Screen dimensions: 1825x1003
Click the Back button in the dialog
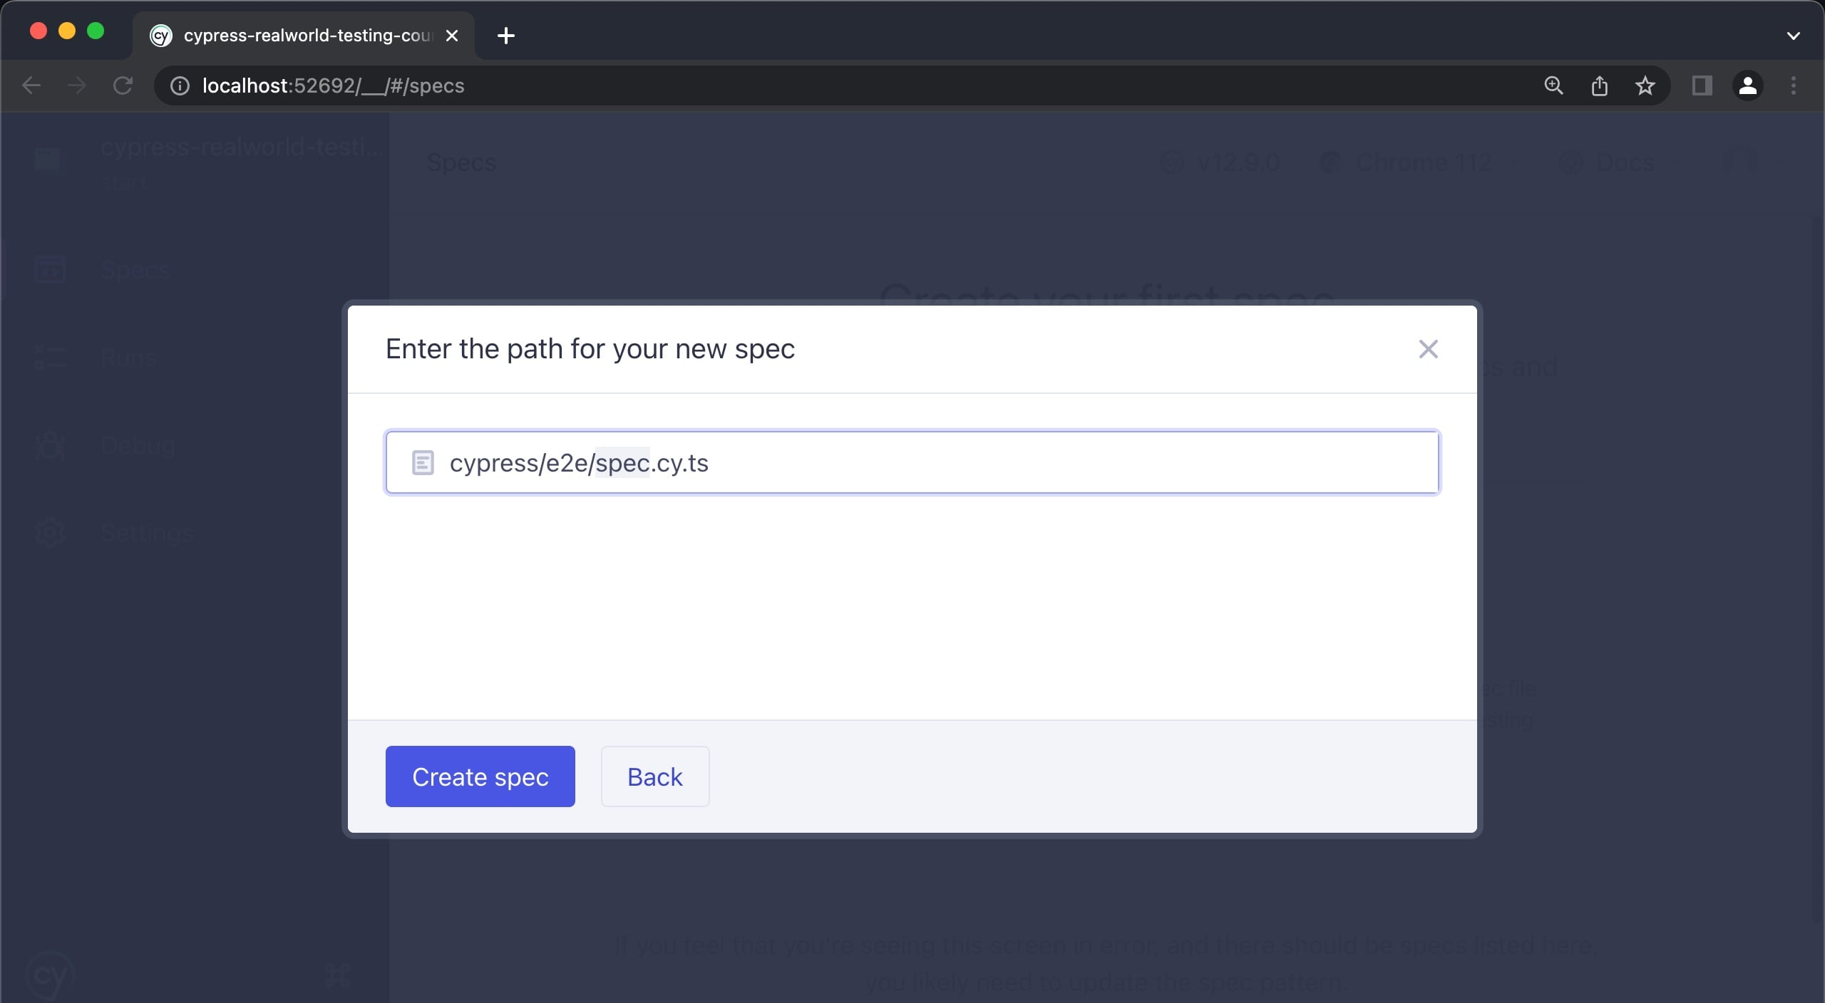click(x=654, y=776)
